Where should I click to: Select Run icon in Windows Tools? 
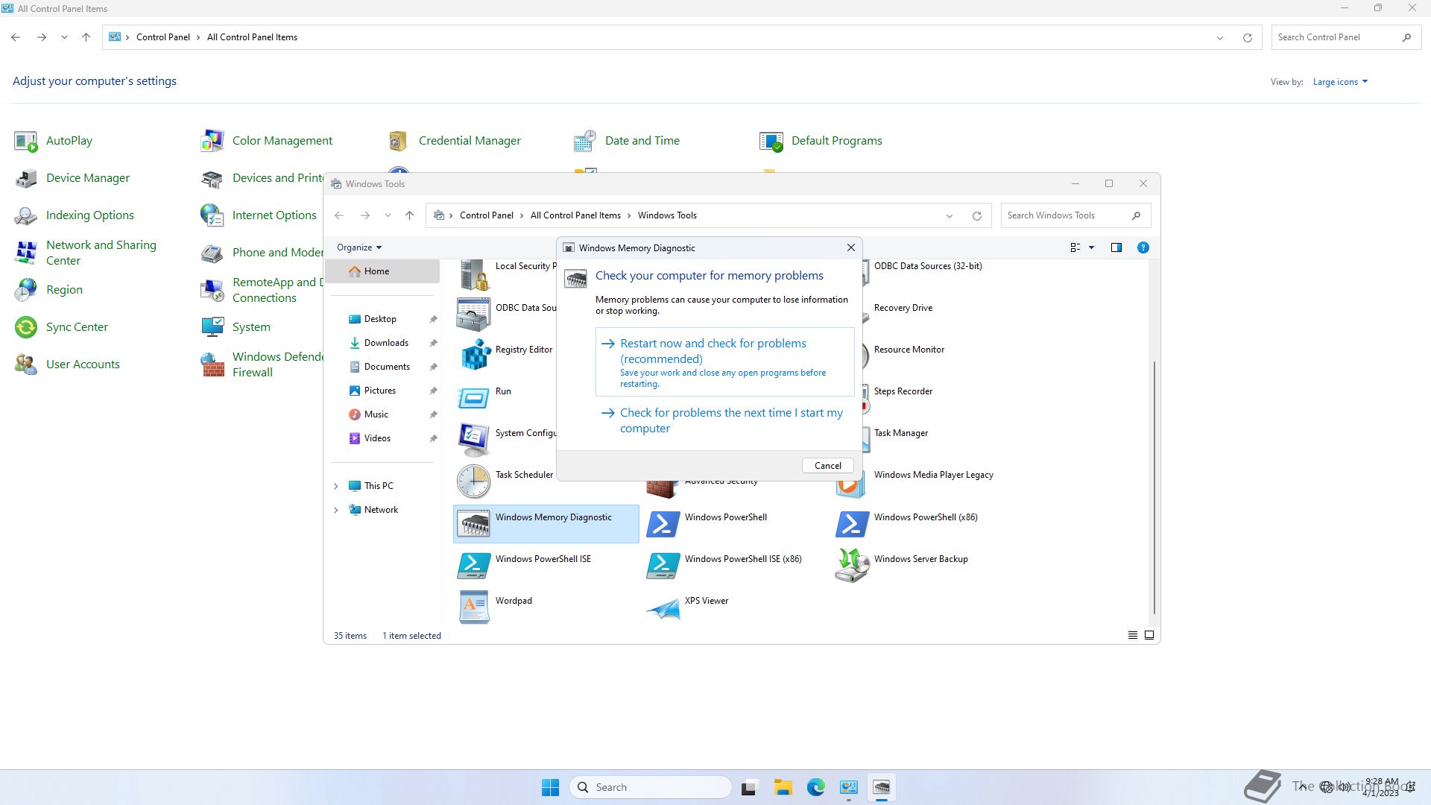(474, 398)
